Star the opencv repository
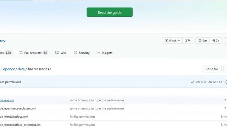 click(203, 41)
